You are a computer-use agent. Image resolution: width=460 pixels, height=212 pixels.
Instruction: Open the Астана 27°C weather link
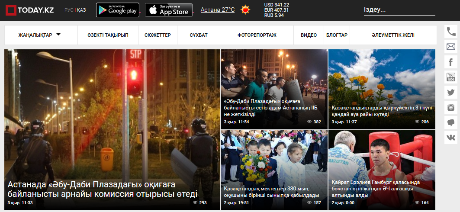[218, 10]
